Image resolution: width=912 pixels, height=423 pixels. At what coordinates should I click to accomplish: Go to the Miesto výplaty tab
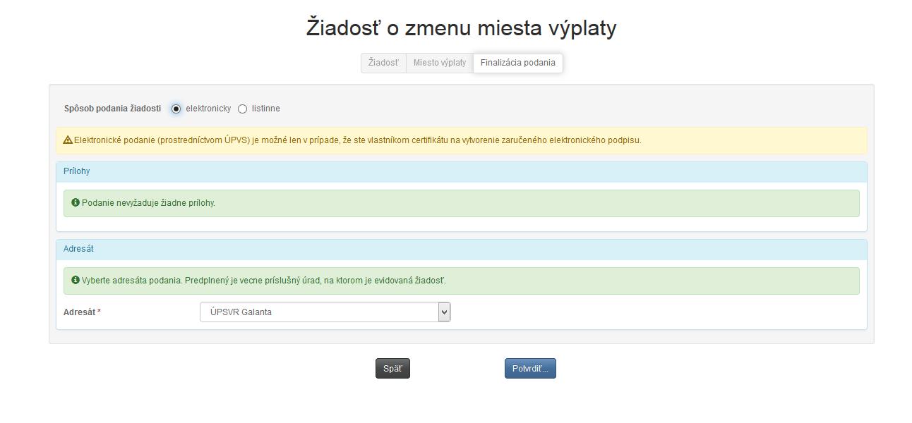(440, 63)
